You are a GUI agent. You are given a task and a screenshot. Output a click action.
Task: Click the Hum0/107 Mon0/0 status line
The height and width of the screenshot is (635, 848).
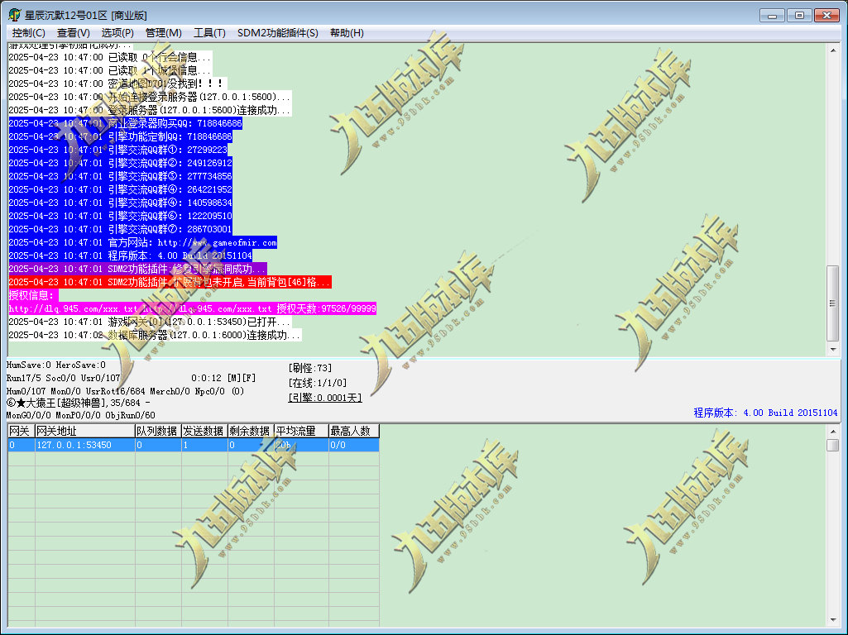pyautogui.click(x=126, y=391)
